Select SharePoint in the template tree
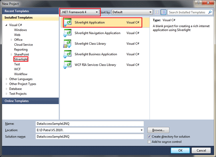 [x=22, y=54]
